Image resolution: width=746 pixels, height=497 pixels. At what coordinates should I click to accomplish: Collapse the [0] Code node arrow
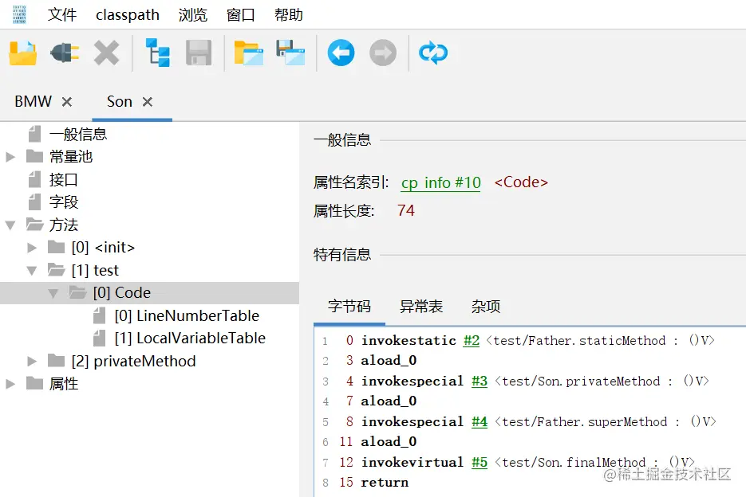[53, 294]
